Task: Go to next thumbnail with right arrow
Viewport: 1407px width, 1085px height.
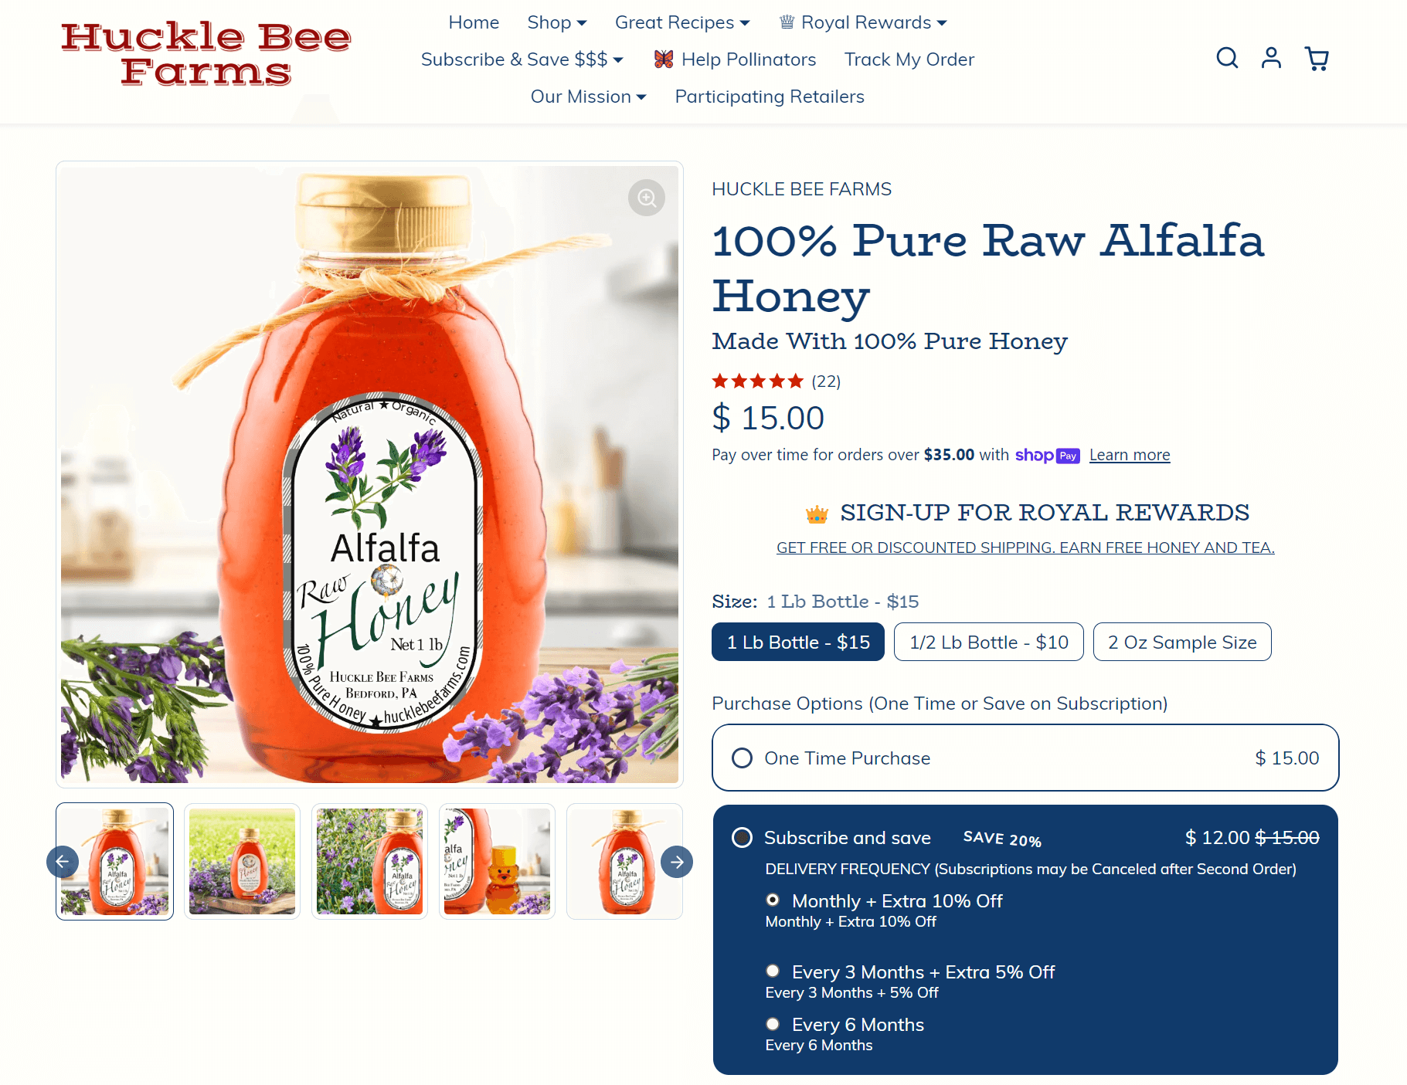Action: [677, 862]
